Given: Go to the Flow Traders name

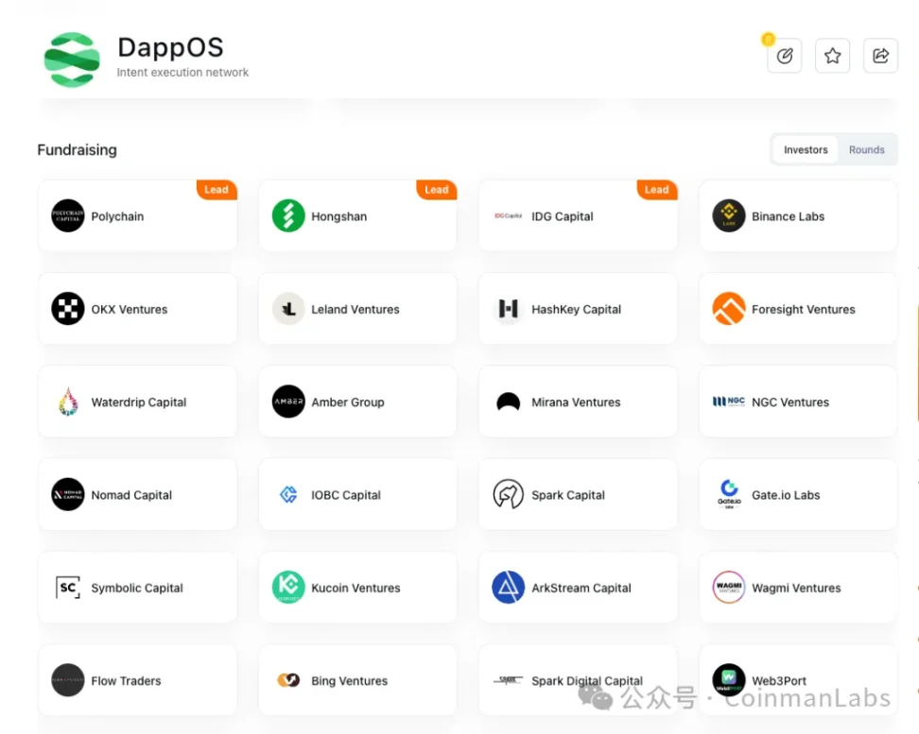Looking at the screenshot, I should [126, 681].
